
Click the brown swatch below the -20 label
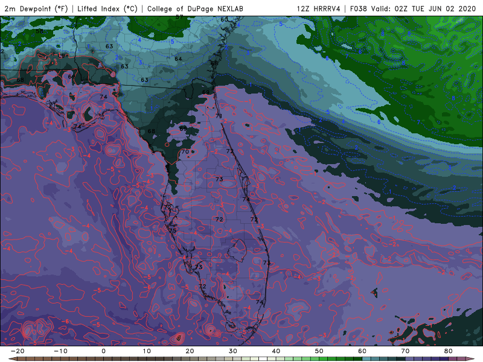coord(22,359)
